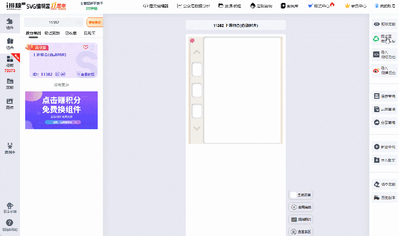Click the down chevron on the canvas component
399x236 pixels.
197,128
